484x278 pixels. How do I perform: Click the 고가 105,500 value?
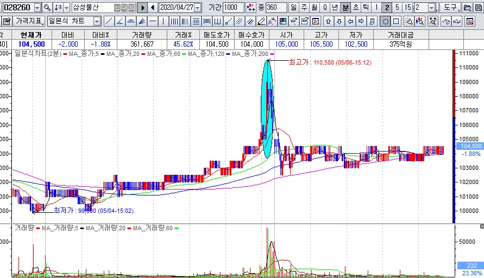322,44
